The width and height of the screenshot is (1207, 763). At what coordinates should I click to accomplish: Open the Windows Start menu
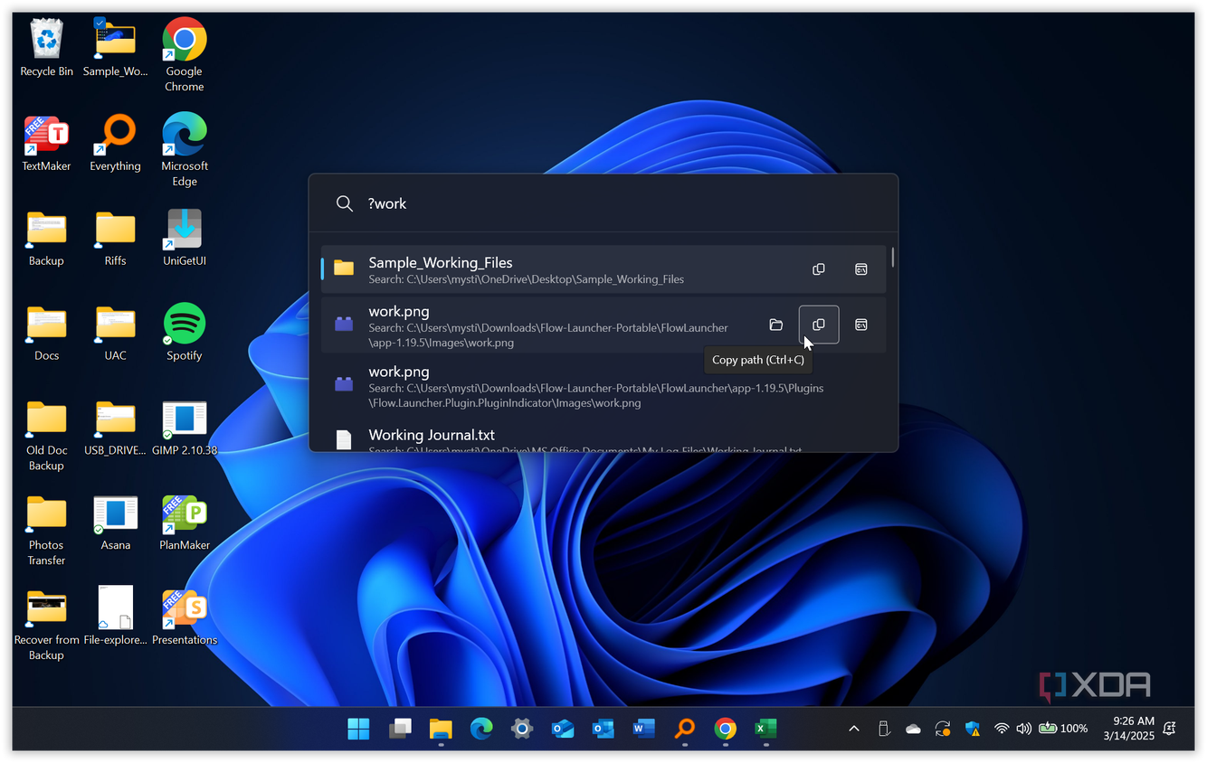[358, 729]
